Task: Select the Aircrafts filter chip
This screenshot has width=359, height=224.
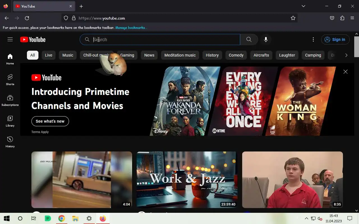Action: pyautogui.click(x=261, y=55)
